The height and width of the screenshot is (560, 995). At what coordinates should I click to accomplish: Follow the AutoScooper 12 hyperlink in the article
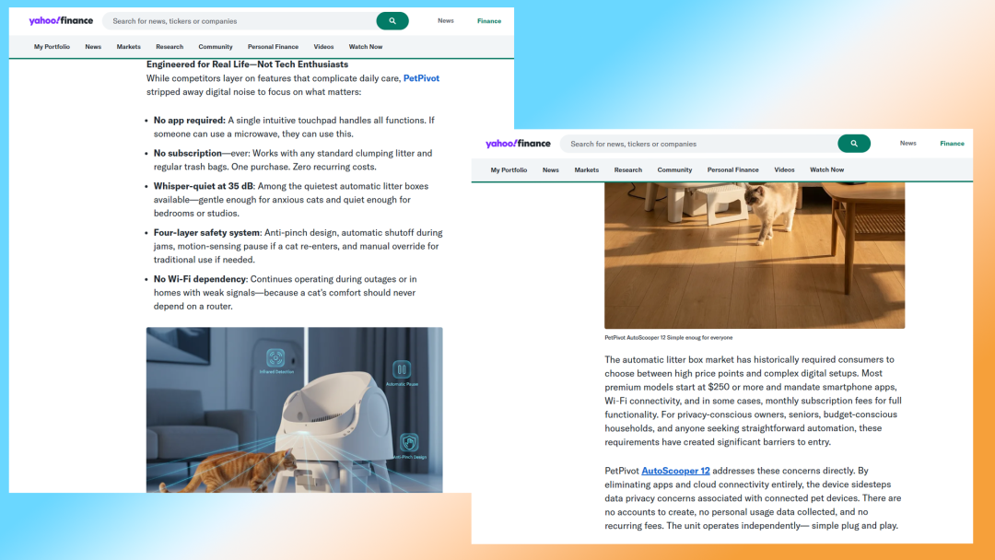[x=675, y=471]
